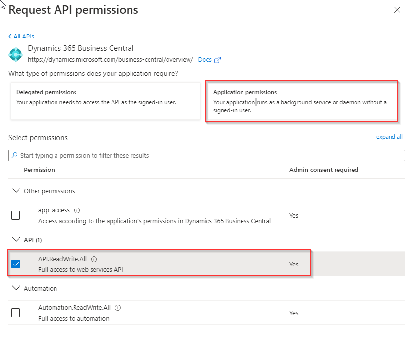
Task: Open the Docs link
Action: point(205,60)
